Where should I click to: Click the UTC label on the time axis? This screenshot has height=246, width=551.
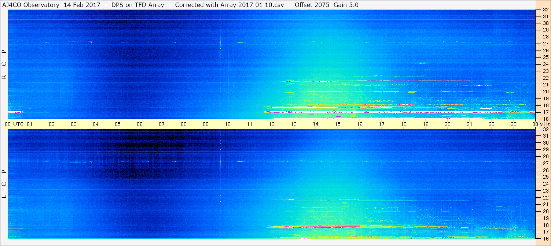(18, 124)
